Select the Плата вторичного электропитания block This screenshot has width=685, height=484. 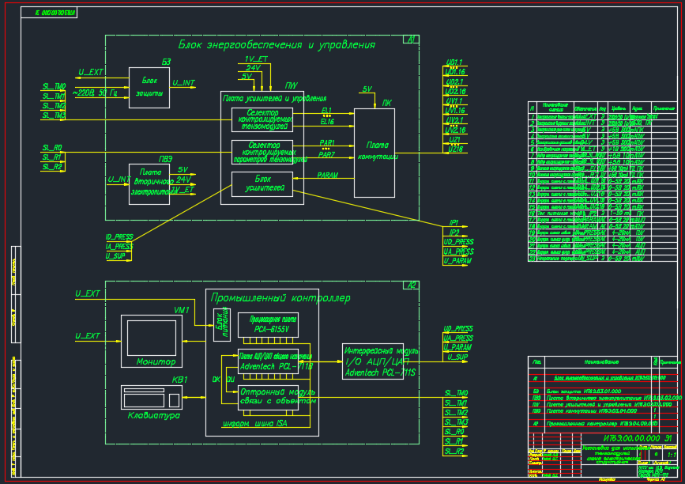[x=149, y=184]
